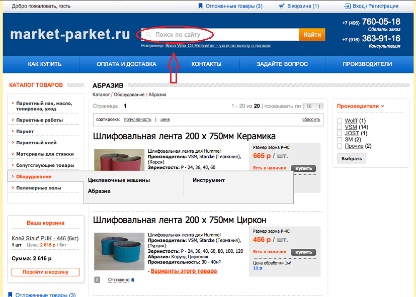Open the cart icon in top bar
The image size is (416, 297).
point(282,6)
